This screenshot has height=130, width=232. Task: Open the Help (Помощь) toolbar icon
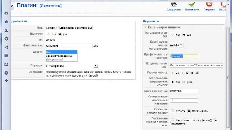pyautogui.click(x=223, y=4)
